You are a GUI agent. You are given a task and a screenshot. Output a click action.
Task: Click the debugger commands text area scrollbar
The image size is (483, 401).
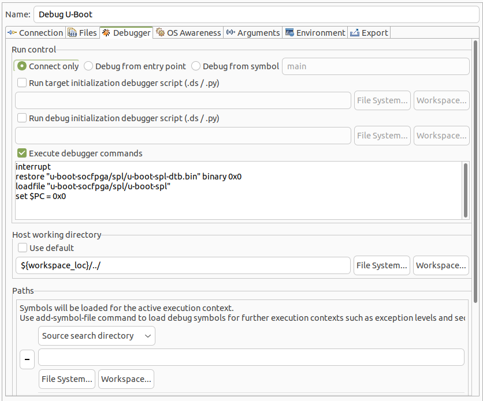466,189
